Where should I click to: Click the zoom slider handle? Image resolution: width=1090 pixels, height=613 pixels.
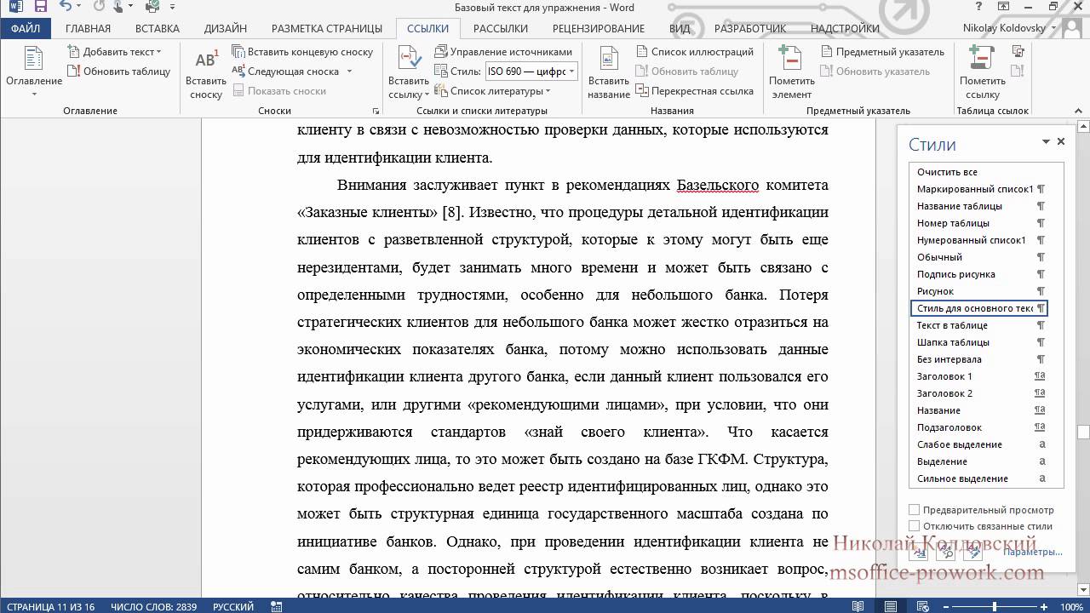[996, 607]
